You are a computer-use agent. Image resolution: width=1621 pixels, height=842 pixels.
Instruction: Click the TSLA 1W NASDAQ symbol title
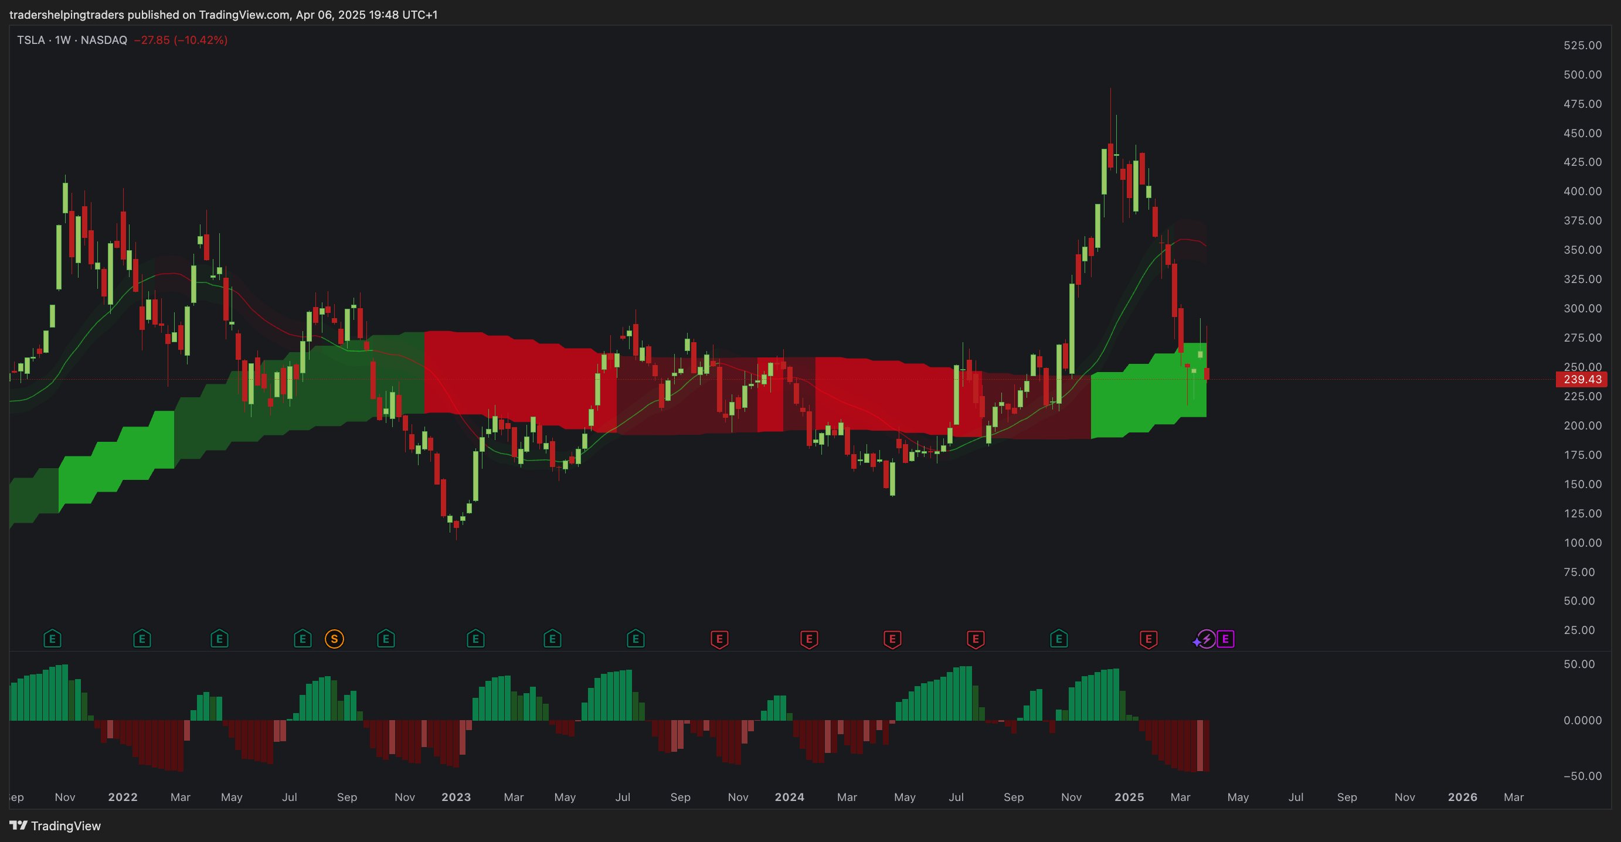pyautogui.click(x=72, y=40)
